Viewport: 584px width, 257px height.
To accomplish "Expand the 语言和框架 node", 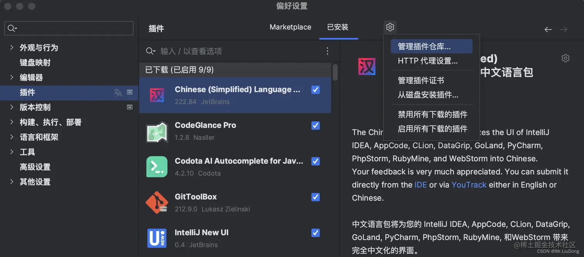I will 12,137.
